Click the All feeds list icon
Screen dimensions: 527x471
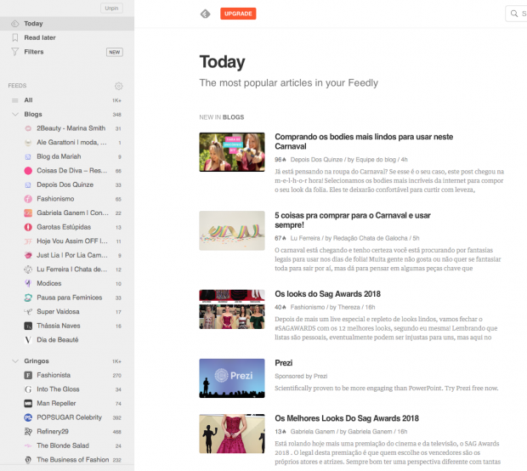14,100
